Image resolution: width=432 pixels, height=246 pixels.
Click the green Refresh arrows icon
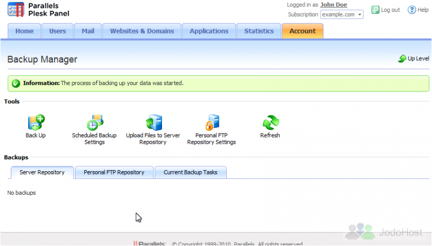271,122
